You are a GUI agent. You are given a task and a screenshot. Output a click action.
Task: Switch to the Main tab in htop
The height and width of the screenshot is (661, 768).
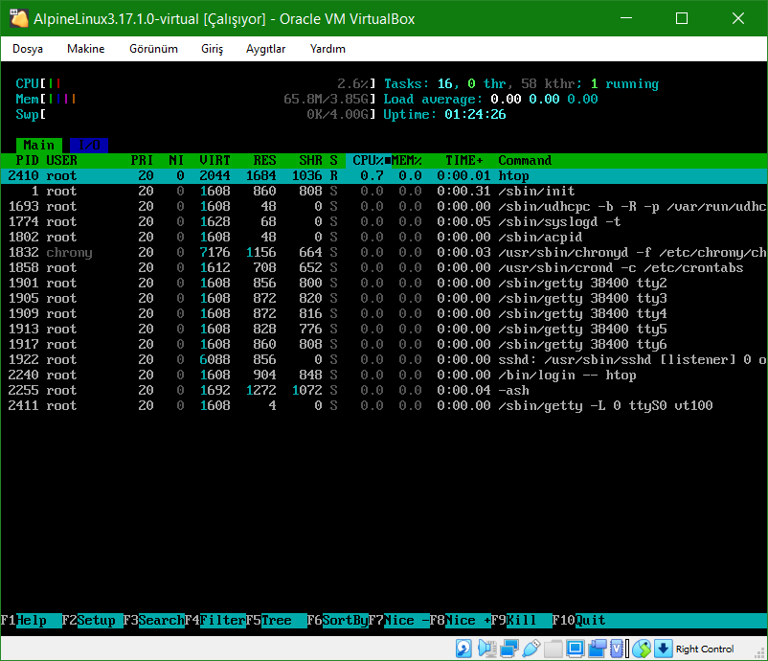click(x=38, y=145)
